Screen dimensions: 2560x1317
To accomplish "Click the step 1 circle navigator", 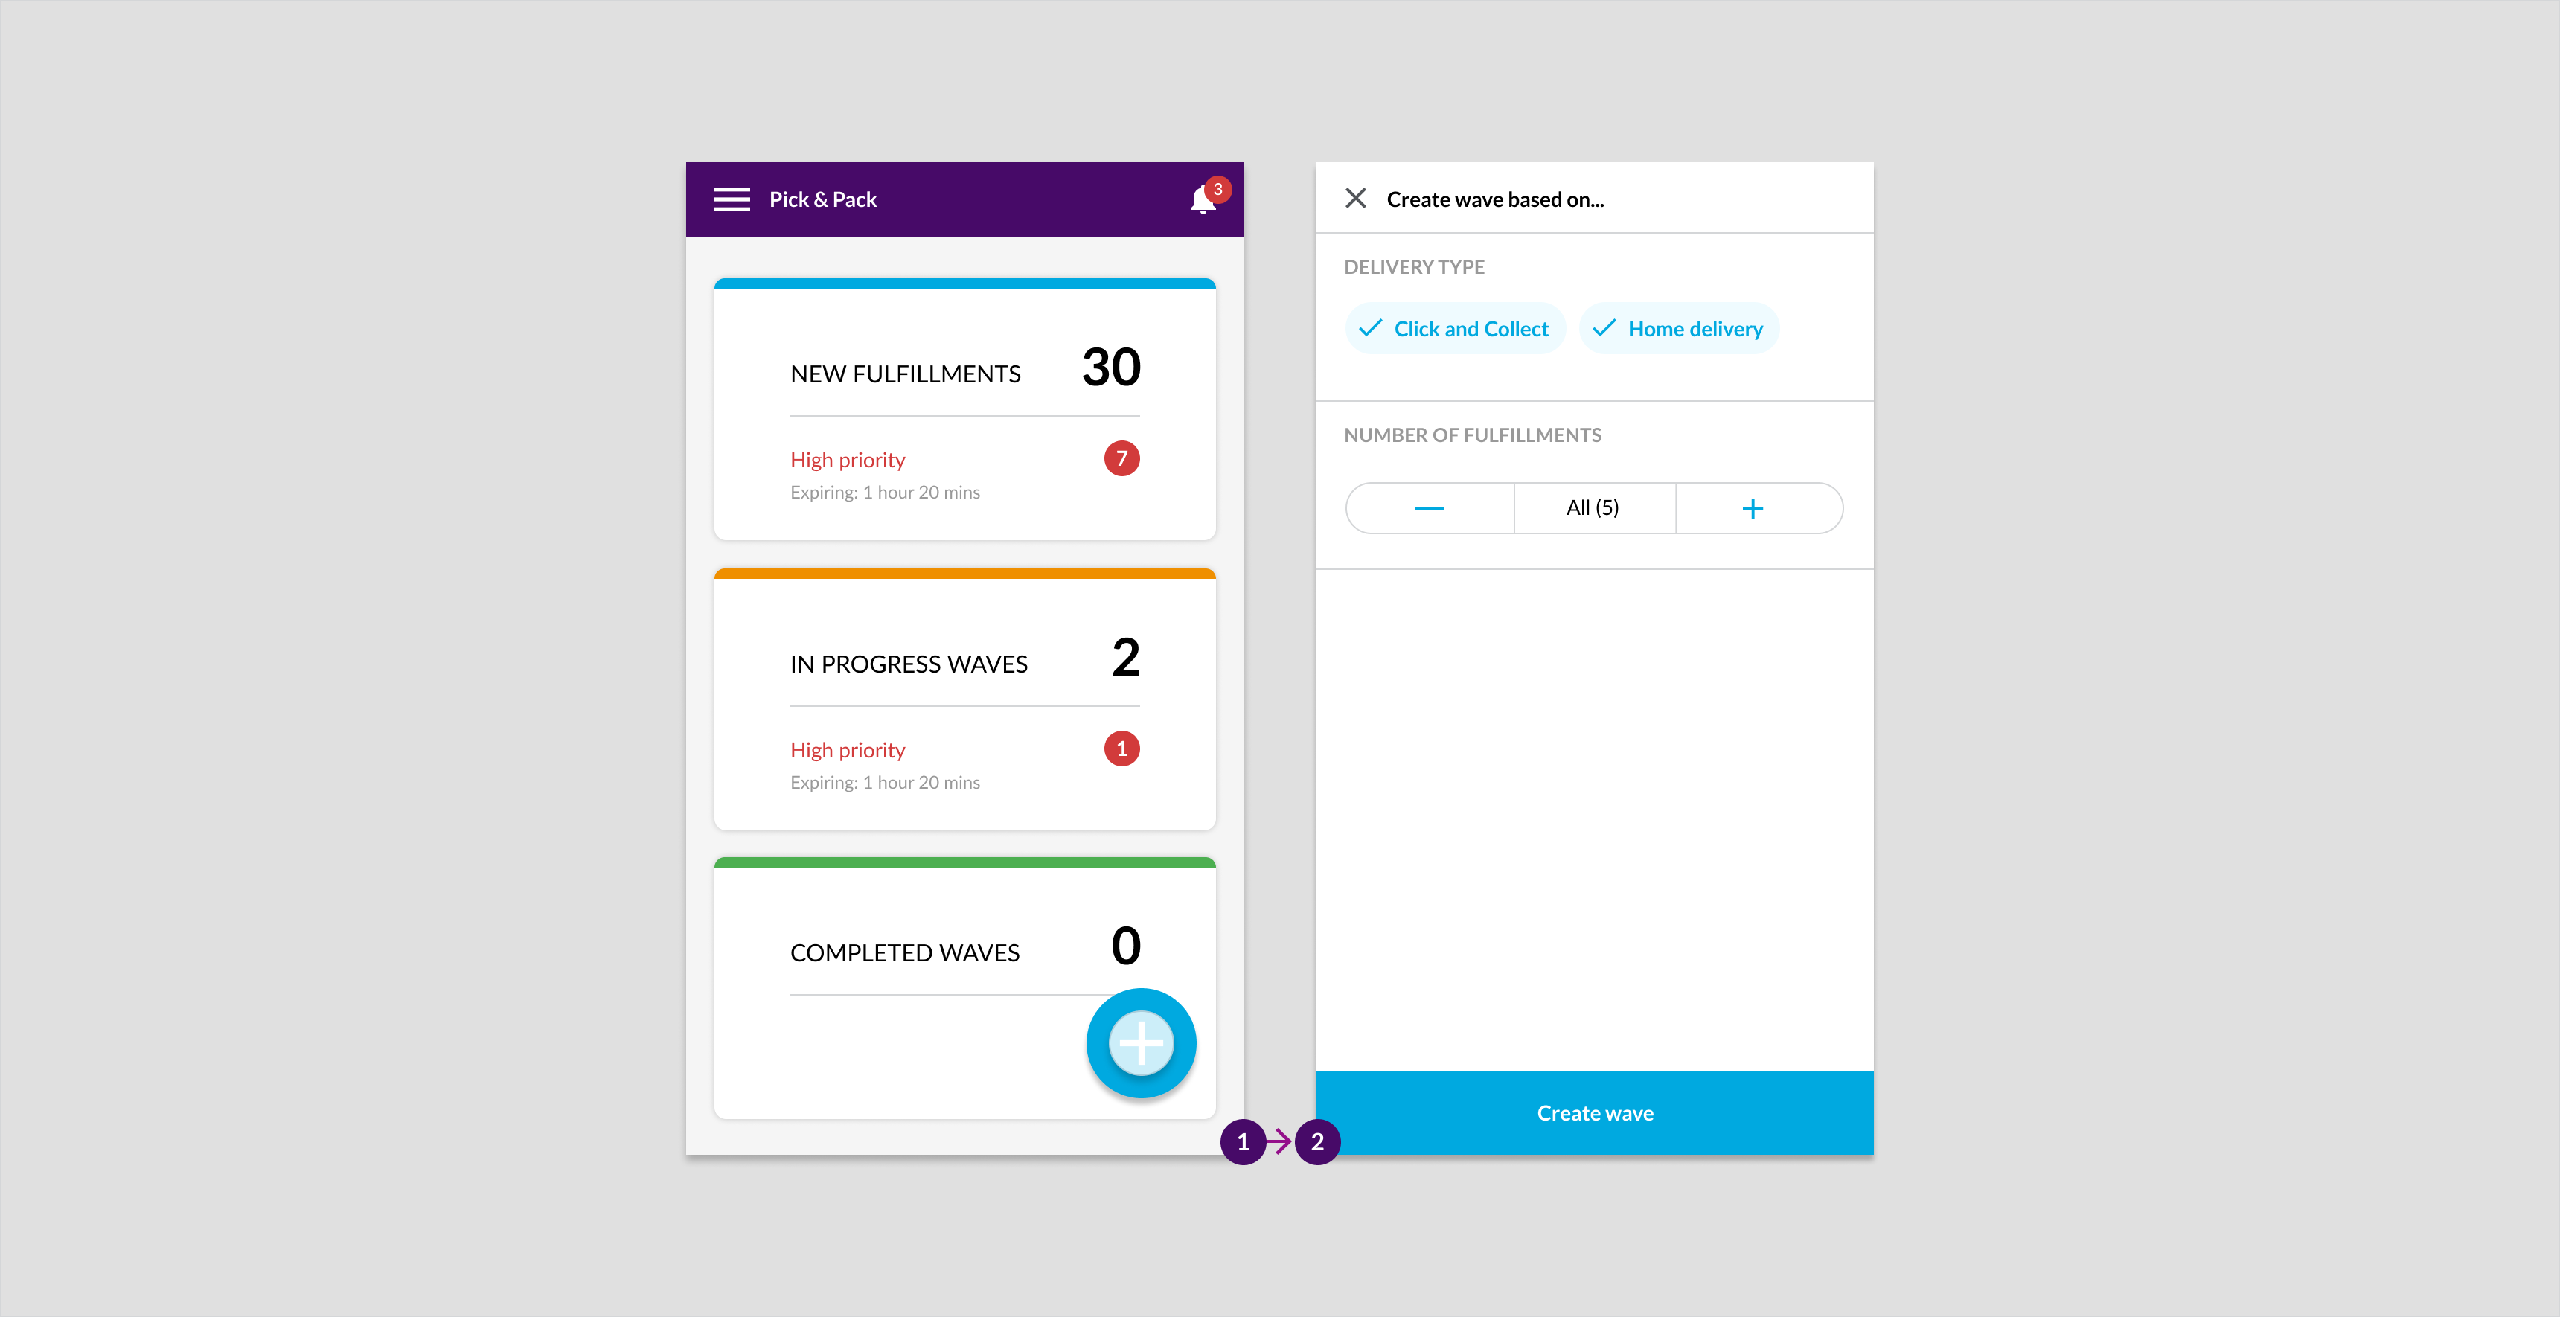I will click(1241, 1142).
